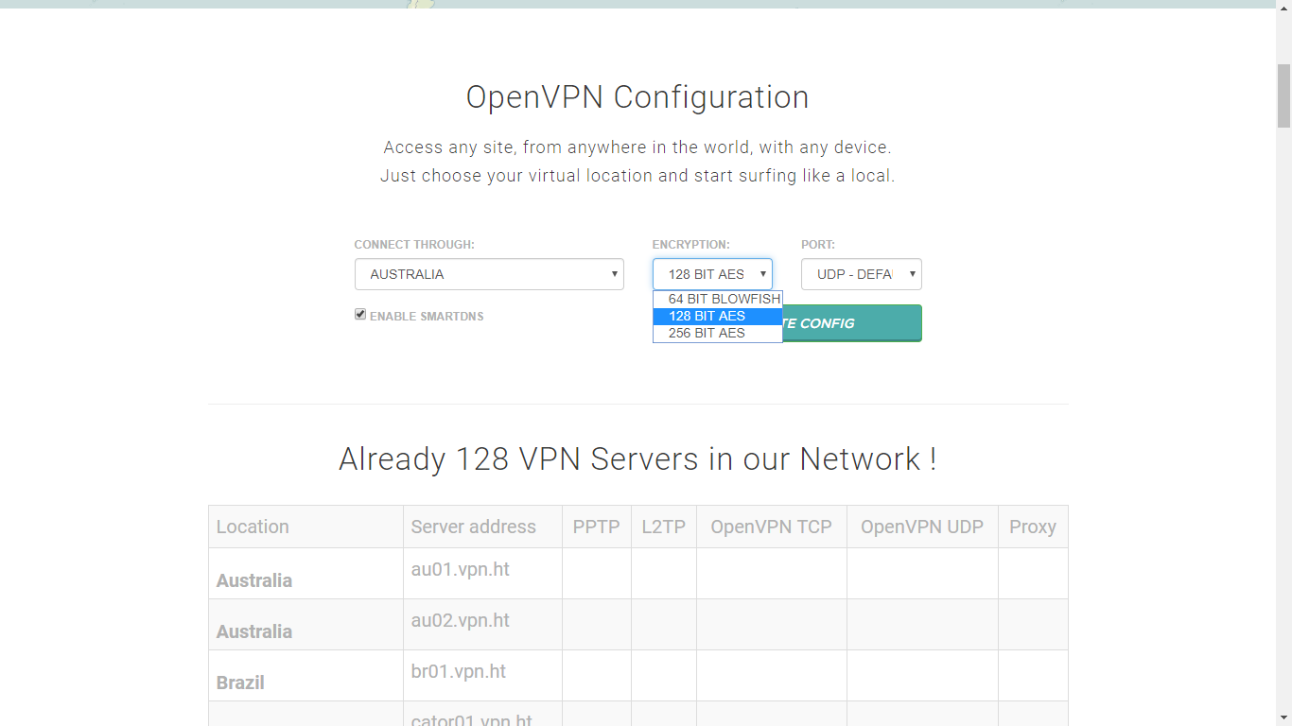Click the OpenVPN UDP column header

click(922, 527)
